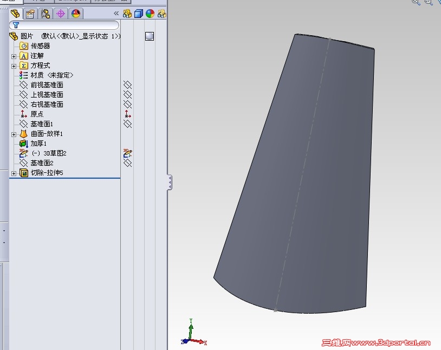This screenshot has width=441, height=350.
Task: Collapse display pane with double chevron
Action: tap(116, 13)
